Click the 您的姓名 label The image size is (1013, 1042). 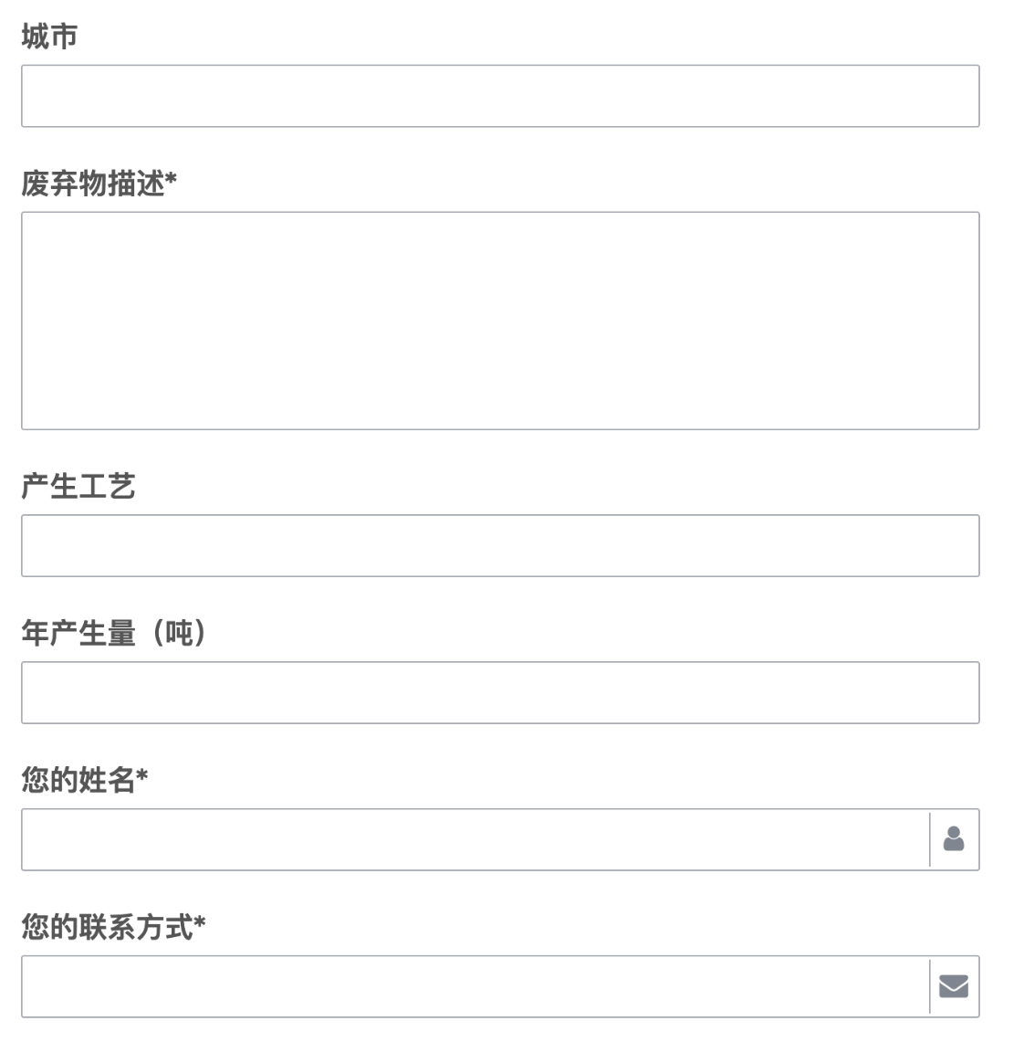pyautogui.click(x=78, y=780)
